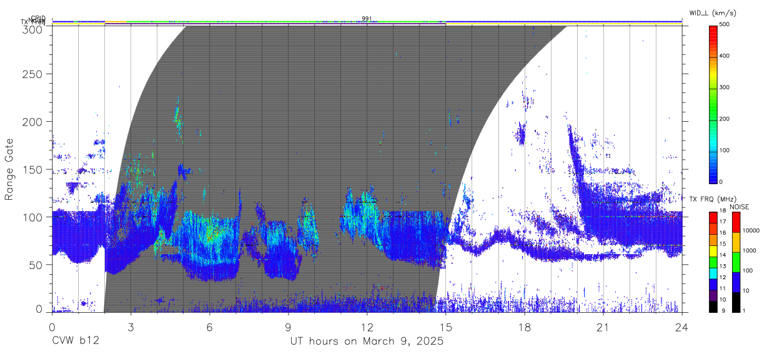Click the 200 tick on width colorbar
This screenshot has width=767, height=354.
pyautogui.click(x=725, y=119)
